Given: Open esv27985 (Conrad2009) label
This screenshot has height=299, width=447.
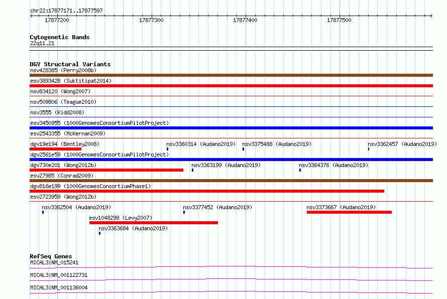Looking at the screenshot, I should 62,176.
